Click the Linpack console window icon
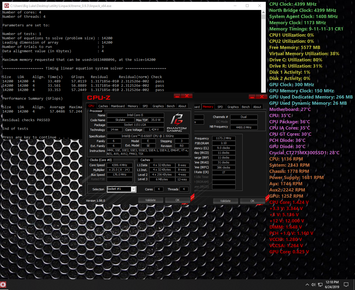The width and height of the screenshot is (355, 290). pyautogui.click(x=6, y=6)
